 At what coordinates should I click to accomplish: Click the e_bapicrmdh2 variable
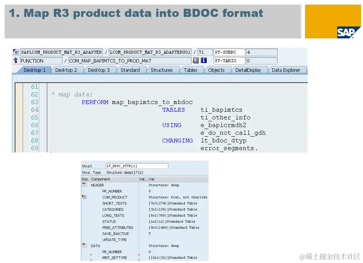point(224,125)
